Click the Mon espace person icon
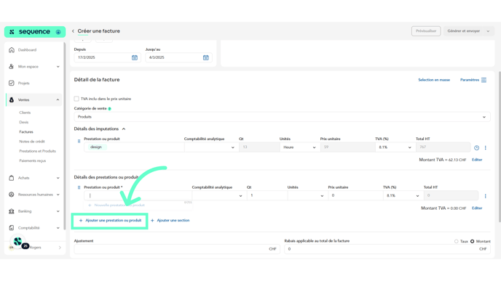Screen dimensions: 501x281 coord(12,67)
